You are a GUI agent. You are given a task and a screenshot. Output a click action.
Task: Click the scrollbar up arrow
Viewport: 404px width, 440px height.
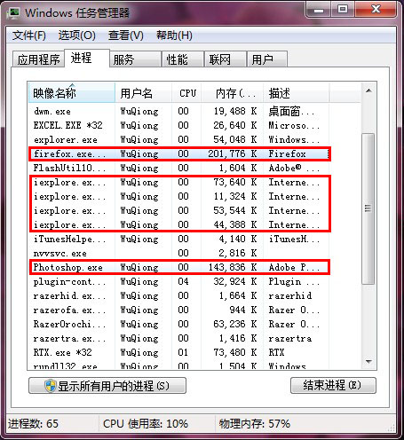[368, 90]
